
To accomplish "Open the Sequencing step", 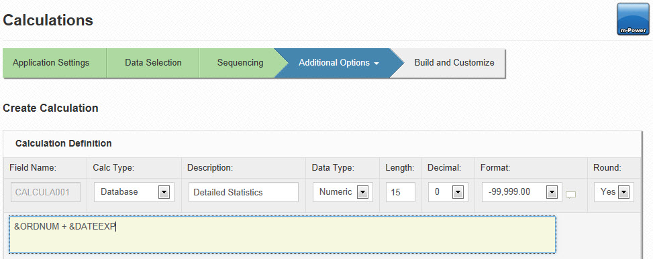I will (x=240, y=63).
